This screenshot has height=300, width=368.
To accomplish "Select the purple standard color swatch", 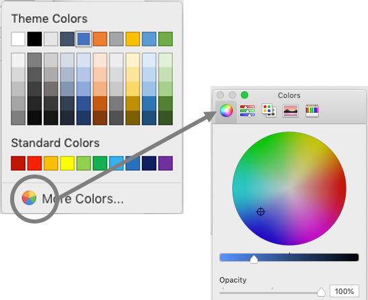I will click(165, 163).
